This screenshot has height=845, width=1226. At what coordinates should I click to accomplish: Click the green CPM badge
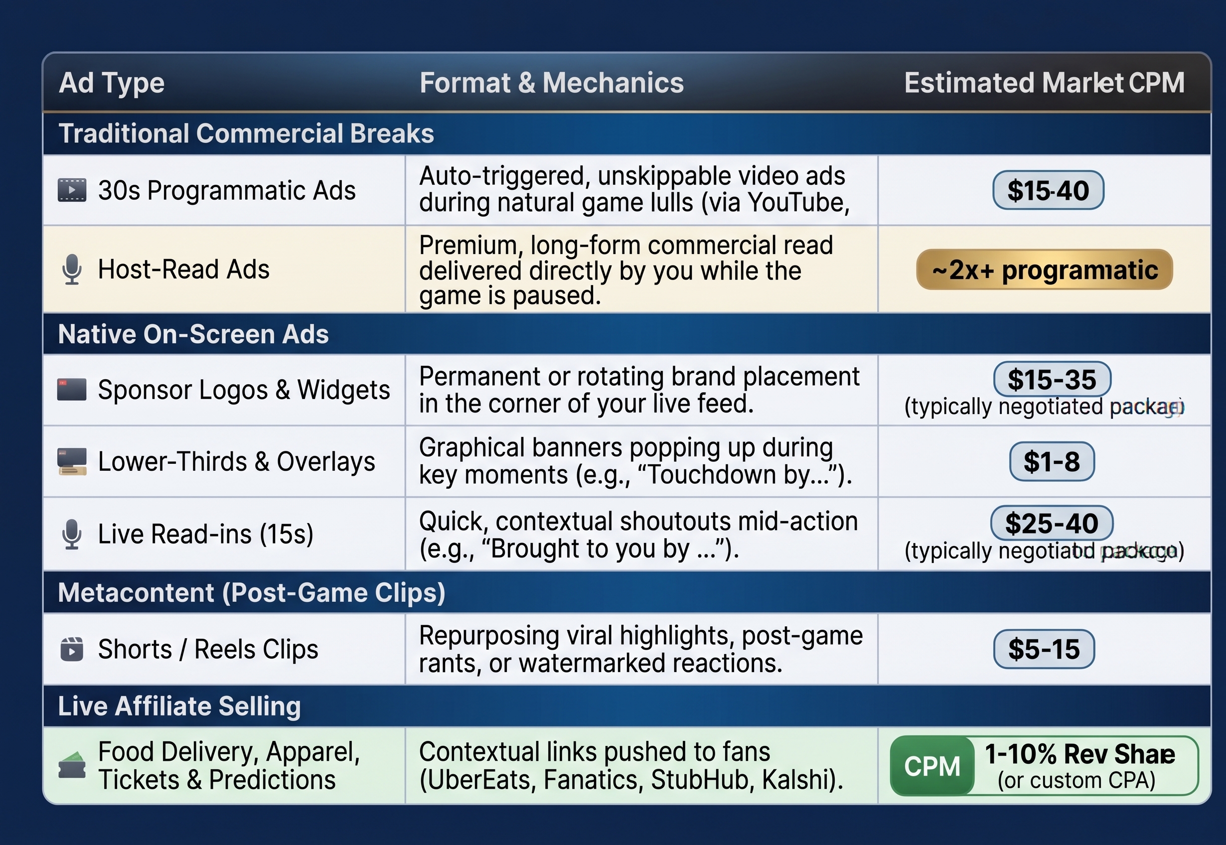[932, 766]
